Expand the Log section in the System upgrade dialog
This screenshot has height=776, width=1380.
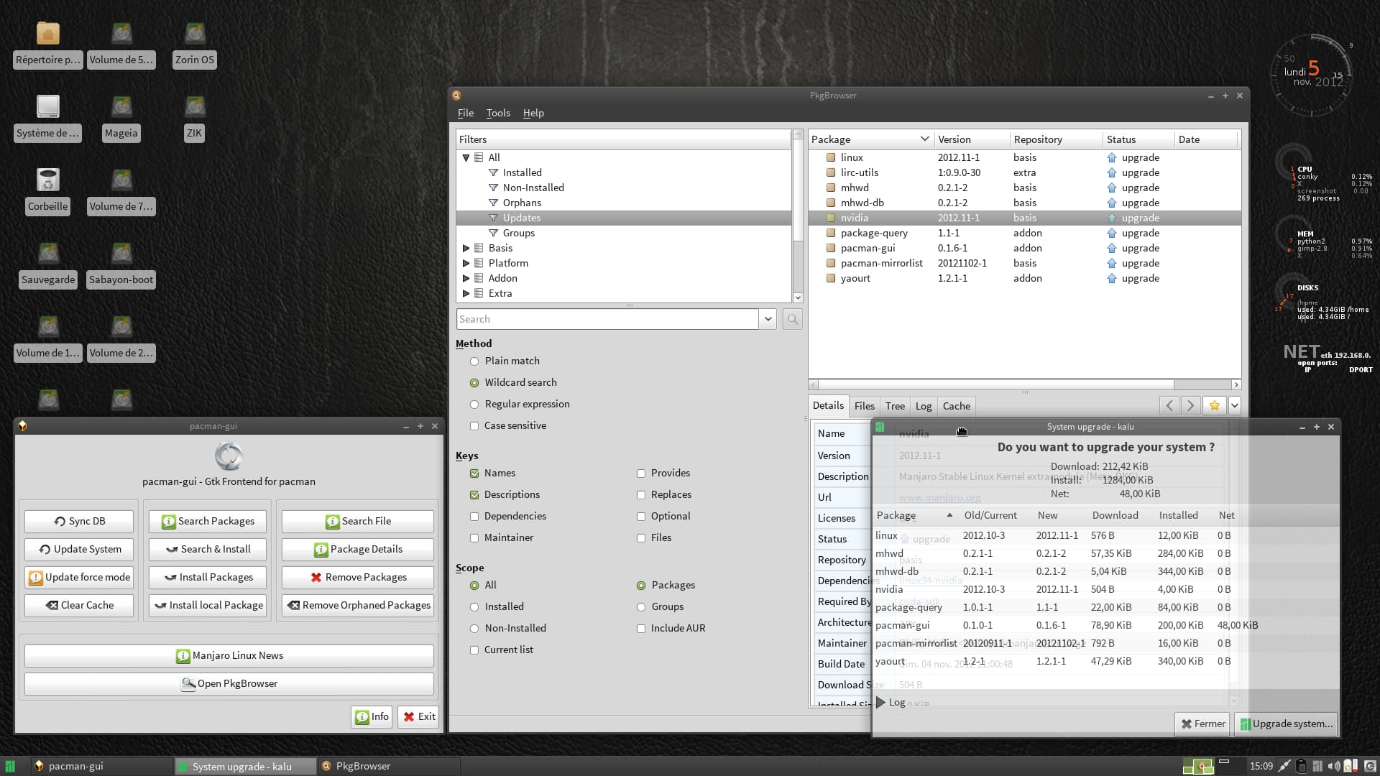pyautogui.click(x=881, y=702)
